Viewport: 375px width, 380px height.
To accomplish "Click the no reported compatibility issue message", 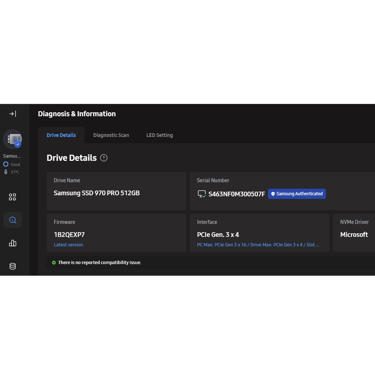I will [x=100, y=263].
